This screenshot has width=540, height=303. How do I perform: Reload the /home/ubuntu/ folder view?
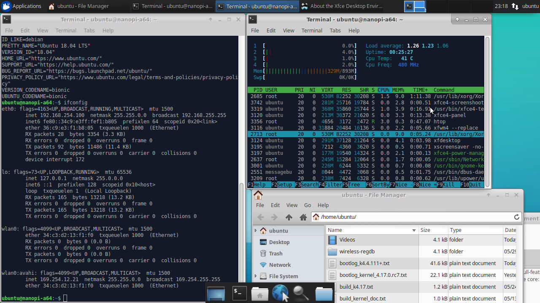click(516, 217)
